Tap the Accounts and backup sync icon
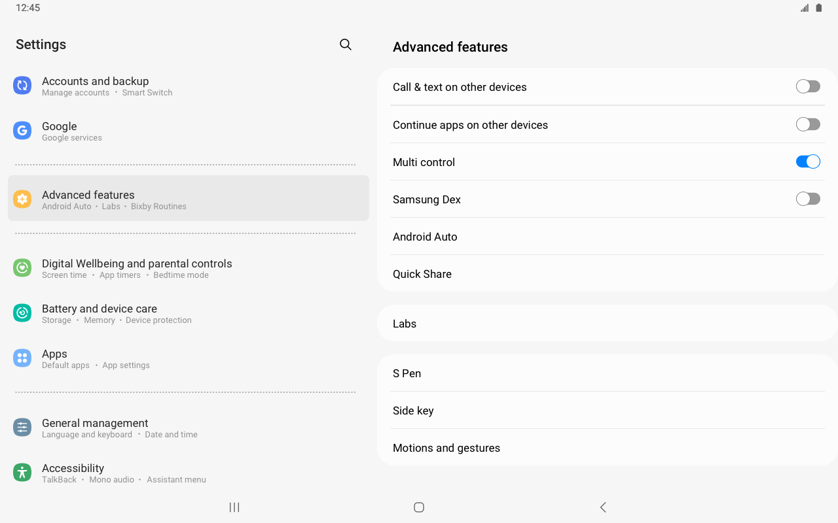Screen dimensions: 838x523 (x=22, y=86)
